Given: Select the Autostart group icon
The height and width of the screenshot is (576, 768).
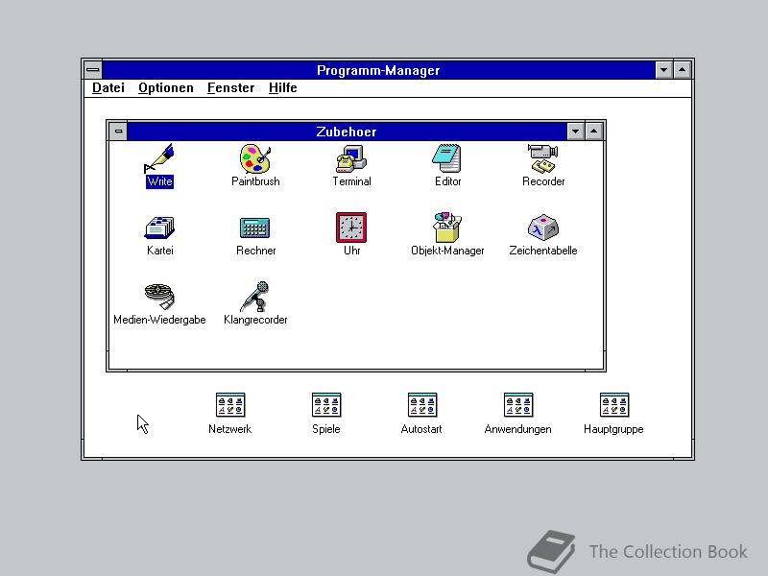Looking at the screenshot, I should [x=422, y=405].
